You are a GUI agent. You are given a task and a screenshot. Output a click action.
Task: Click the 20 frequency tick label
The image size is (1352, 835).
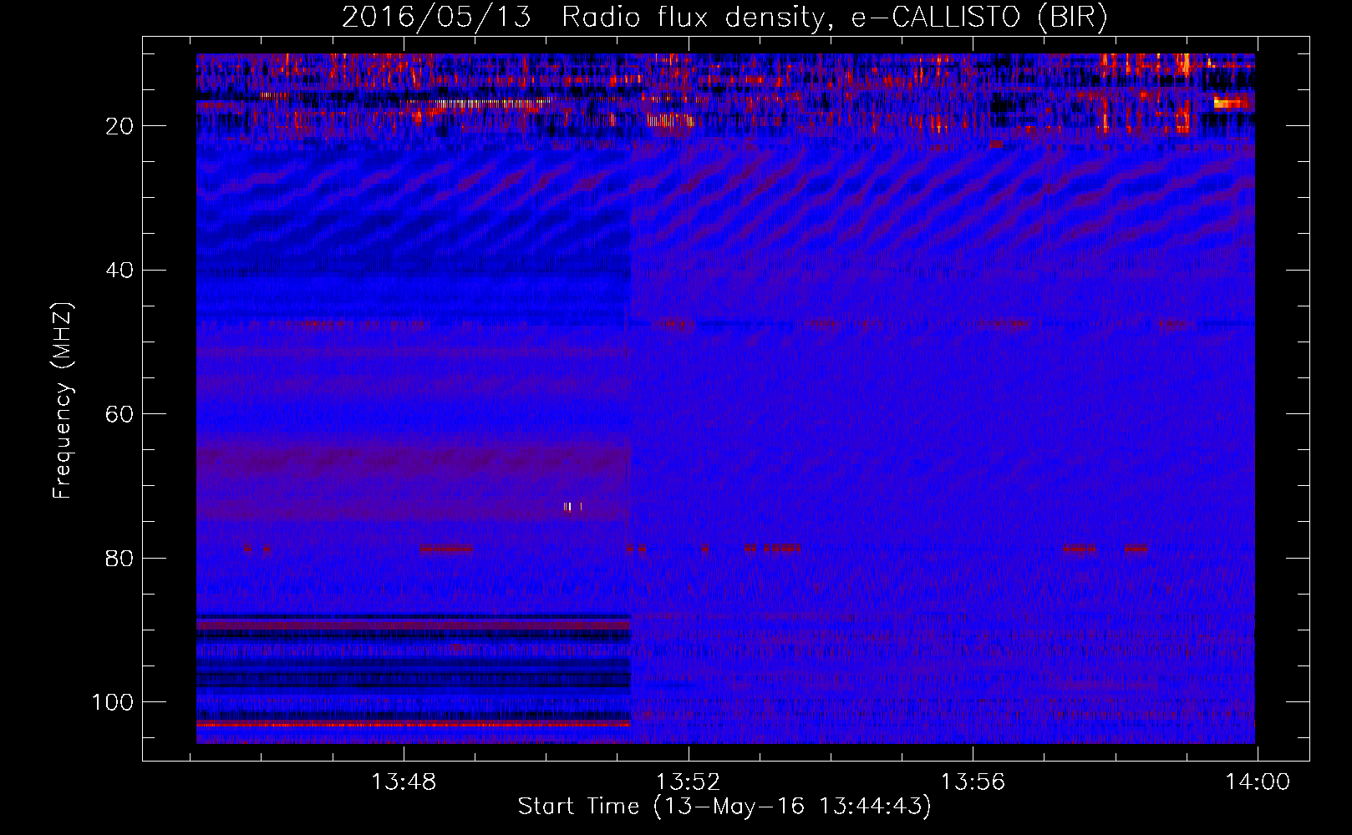(x=120, y=126)
